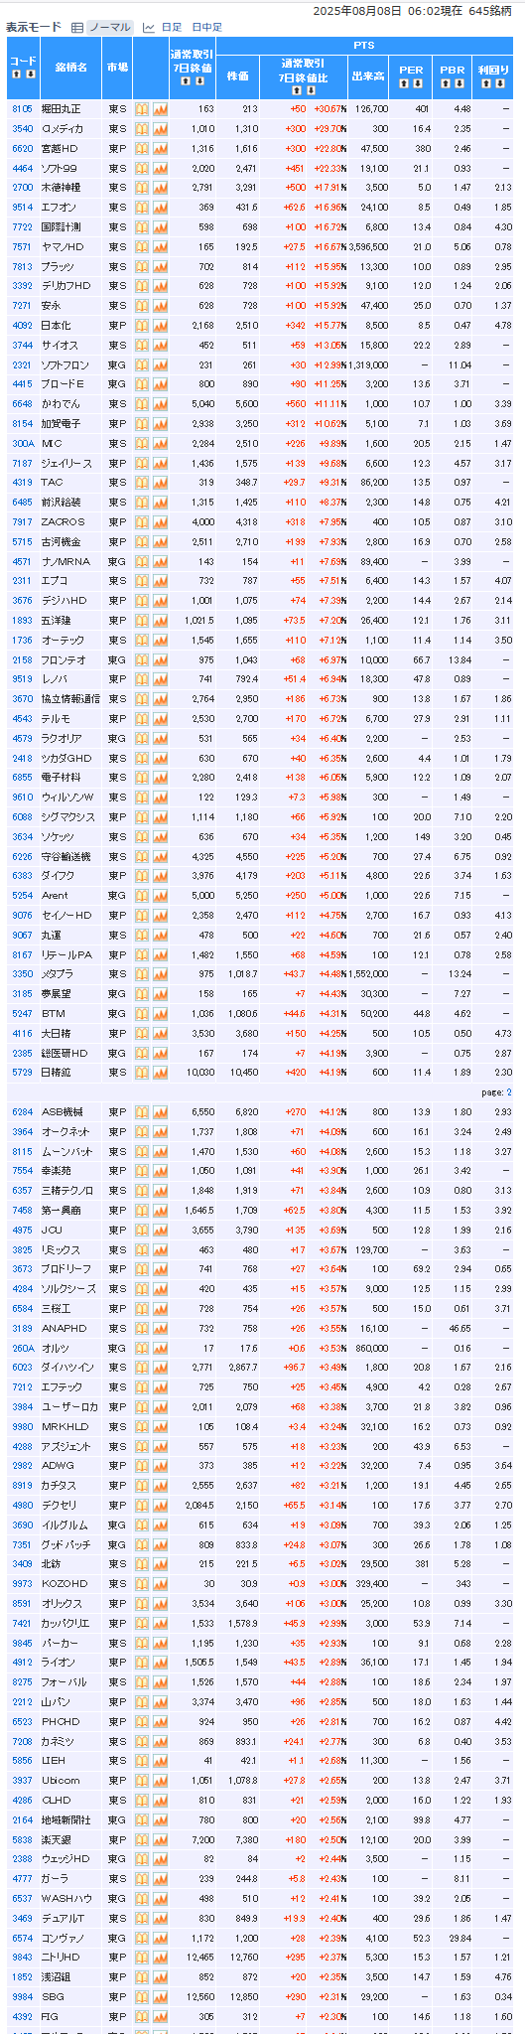Image resolution: width=525 pixels, height=2034 pixels.
Task: Open company info icon for 宮越HD
Action: click(x=142, y=148)
